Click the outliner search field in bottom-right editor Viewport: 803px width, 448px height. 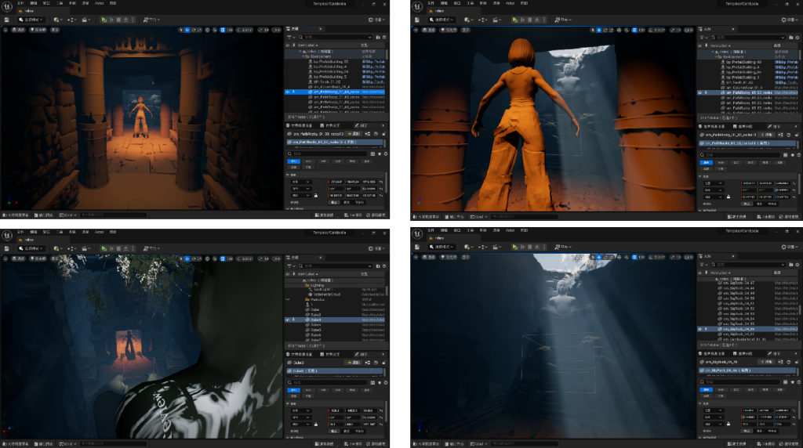click(x=745, y=266)
